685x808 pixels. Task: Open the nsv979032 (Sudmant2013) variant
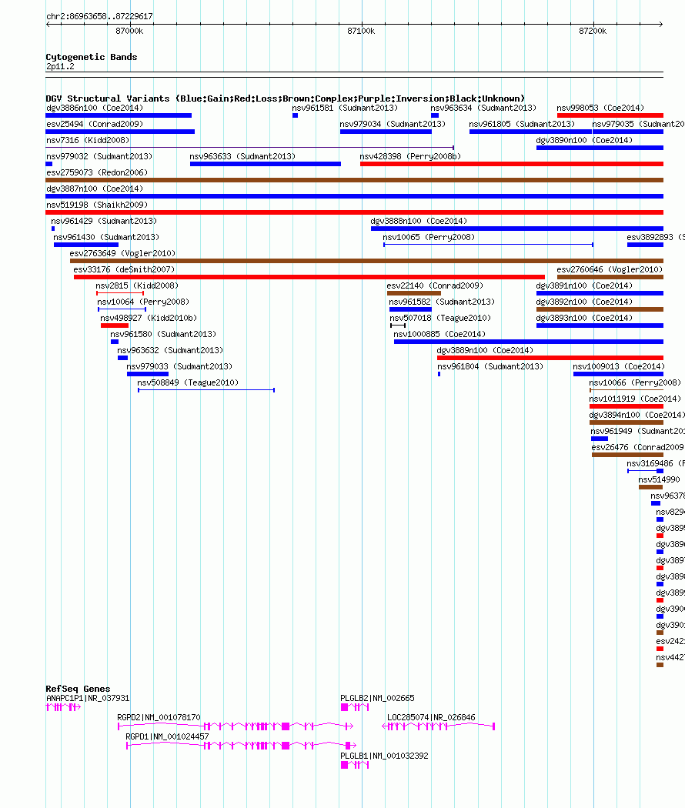pyautogui.click(x=49, y=164)
